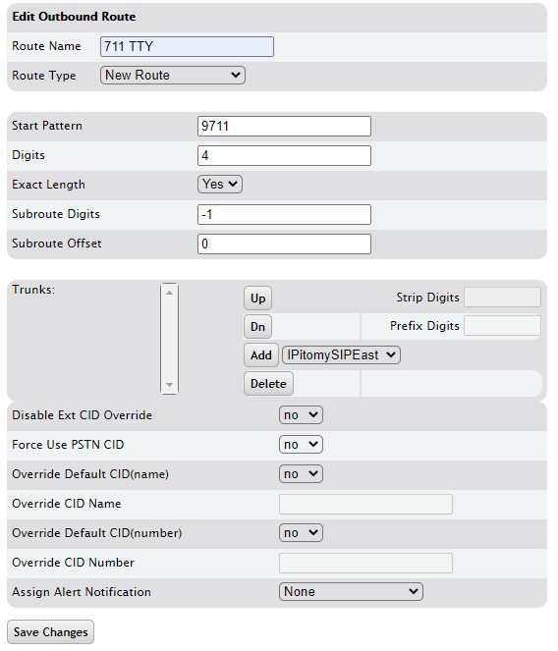
Task: Open the Route Type dropdown
Action: coord(173,76)
